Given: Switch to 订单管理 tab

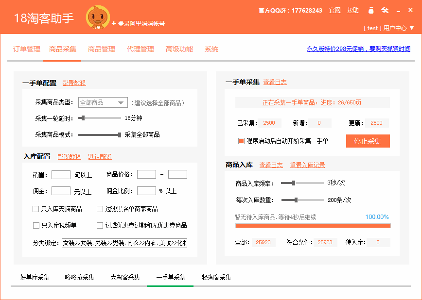Looking at the screenshot, I should (x=26, y=49).
